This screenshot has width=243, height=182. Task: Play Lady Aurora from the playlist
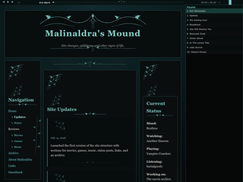coord(214,47)
